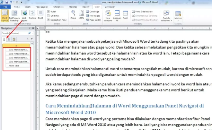This screenshot has width=212, height=130.
Task: Browse search results tab in Navigation pane
Action: click(14, 39)
